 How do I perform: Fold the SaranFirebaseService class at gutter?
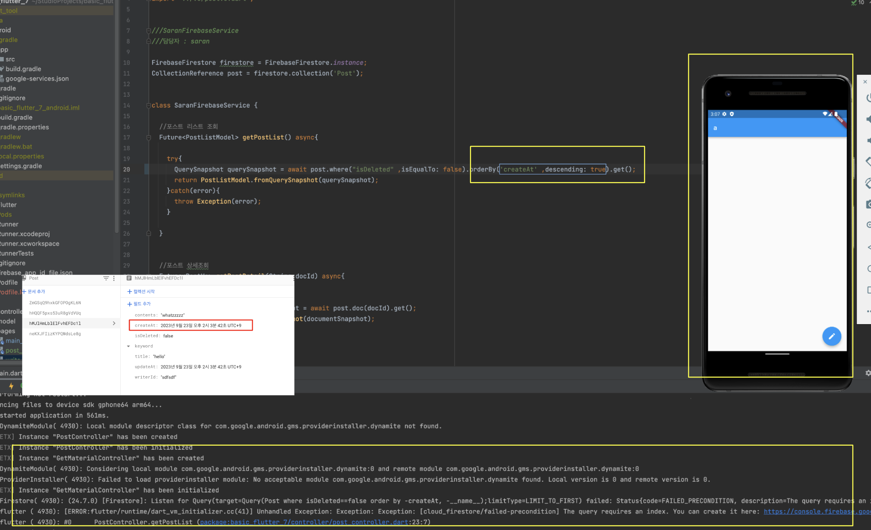point(149,105)
